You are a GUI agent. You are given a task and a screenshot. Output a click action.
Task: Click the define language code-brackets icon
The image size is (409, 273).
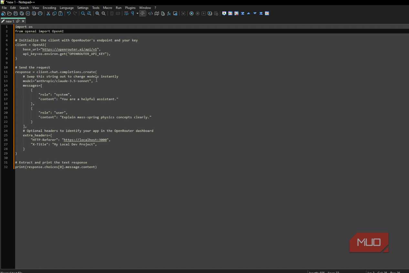(x=151, y=14)
